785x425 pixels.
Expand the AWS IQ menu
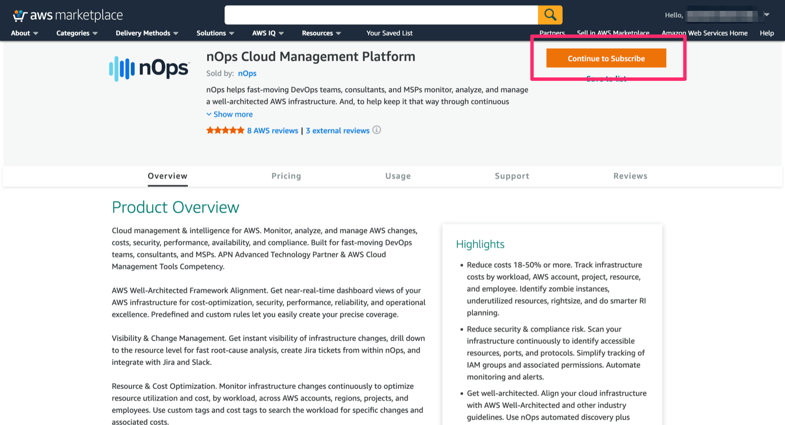[268, 33]
